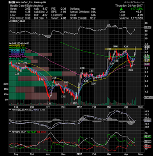This screenshot has width=153, height=156.
Task: Click the StockCharts.com copyright label
Action: (134, 2)
